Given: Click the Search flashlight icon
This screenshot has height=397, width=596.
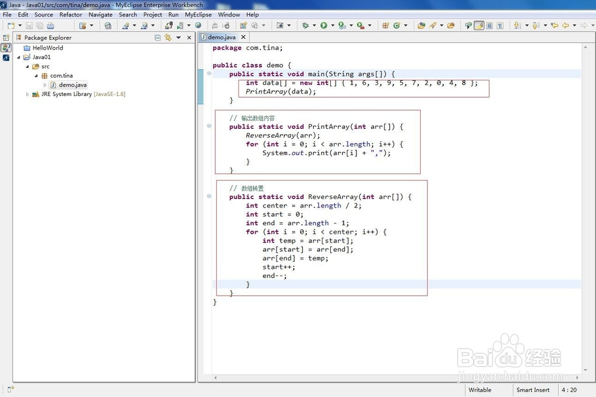Looking at the screenshot, I should [x=433, y=26].
